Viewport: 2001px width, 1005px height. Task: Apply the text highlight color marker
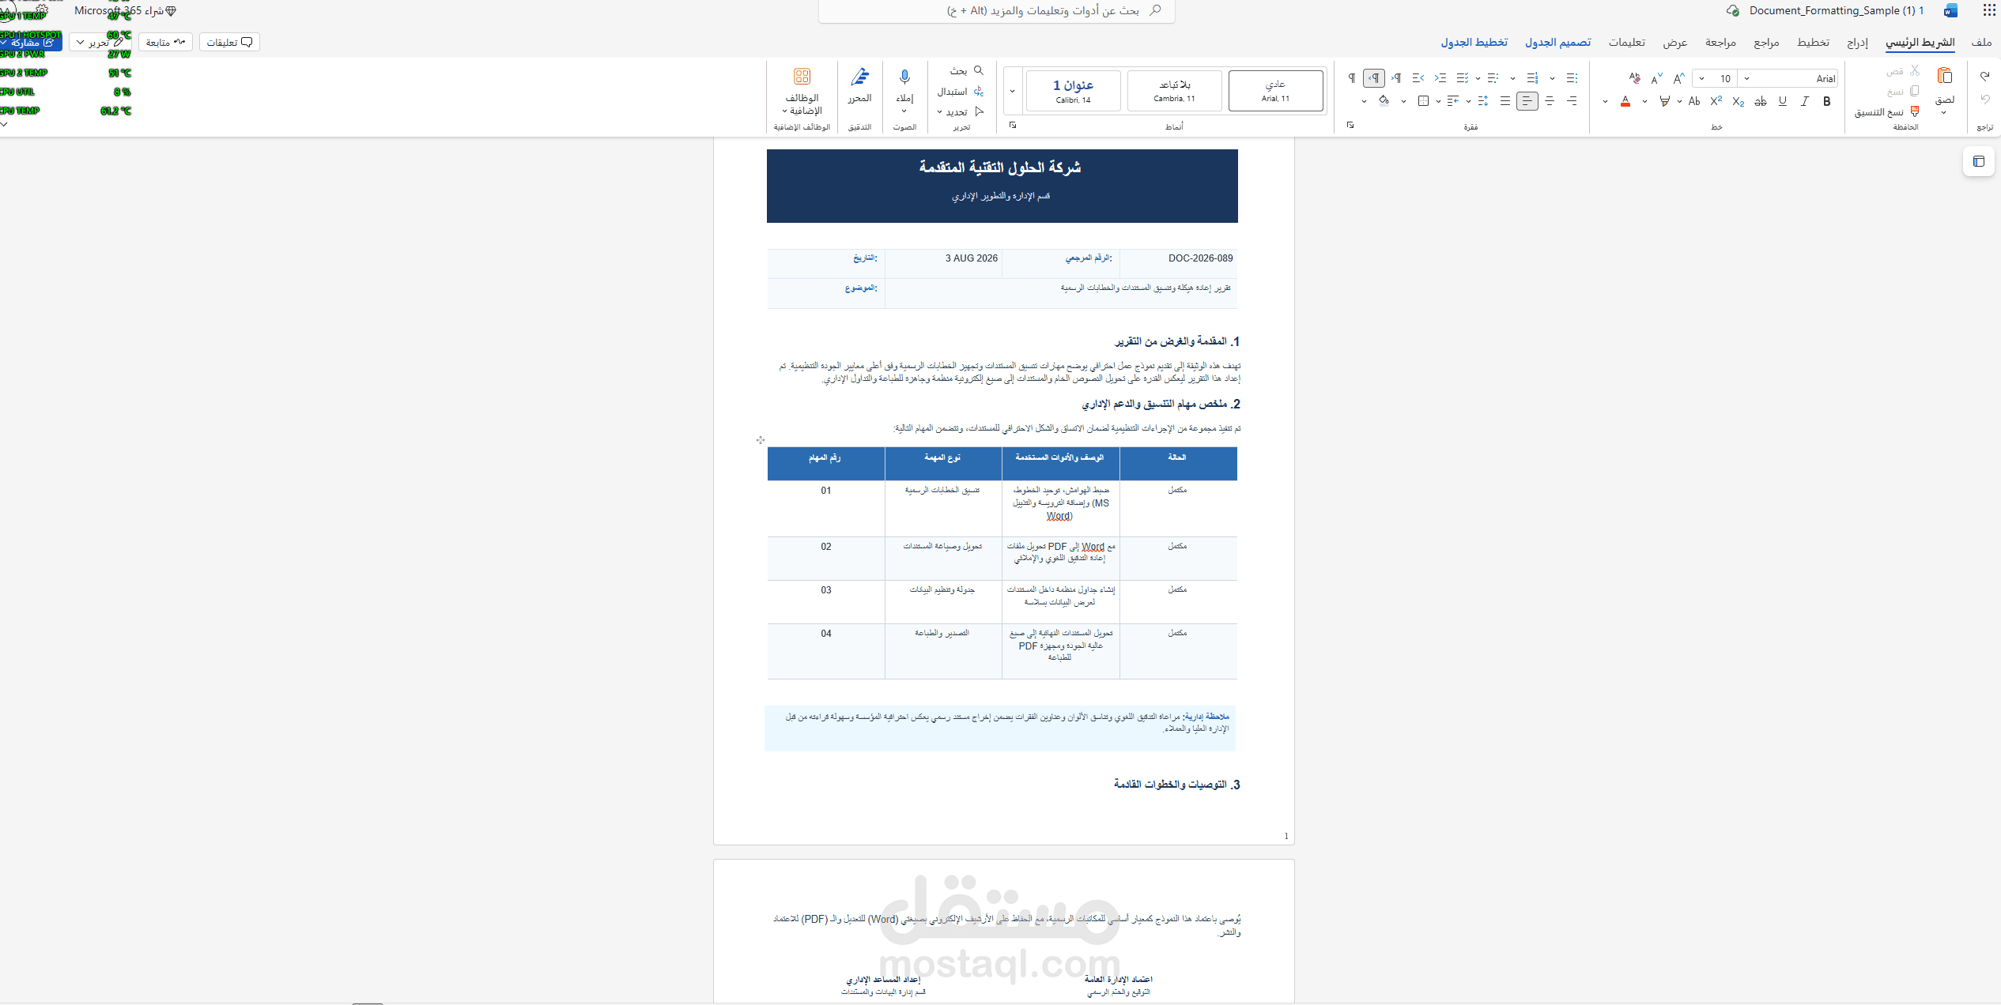pos(1664,101)
